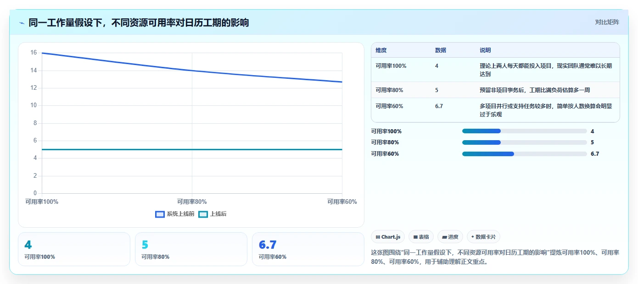Click the 进度 tag chip
Image resolution: width=638 pixels, height=284 pixels.
(x=450, y=237)
